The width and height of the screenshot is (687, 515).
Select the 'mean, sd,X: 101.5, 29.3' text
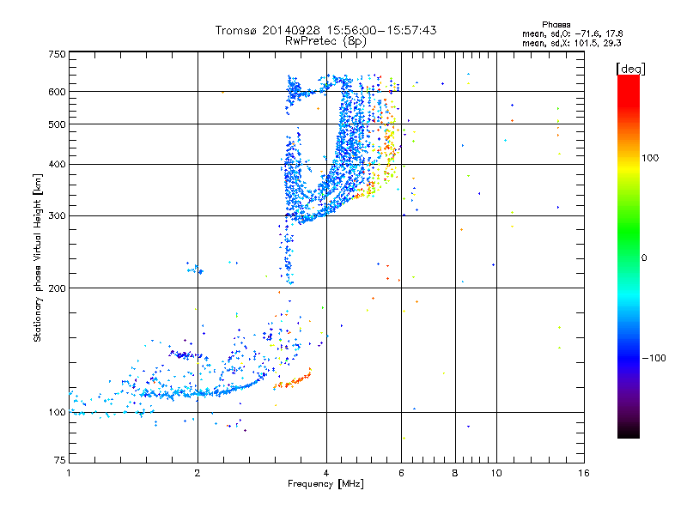(571, 43)
